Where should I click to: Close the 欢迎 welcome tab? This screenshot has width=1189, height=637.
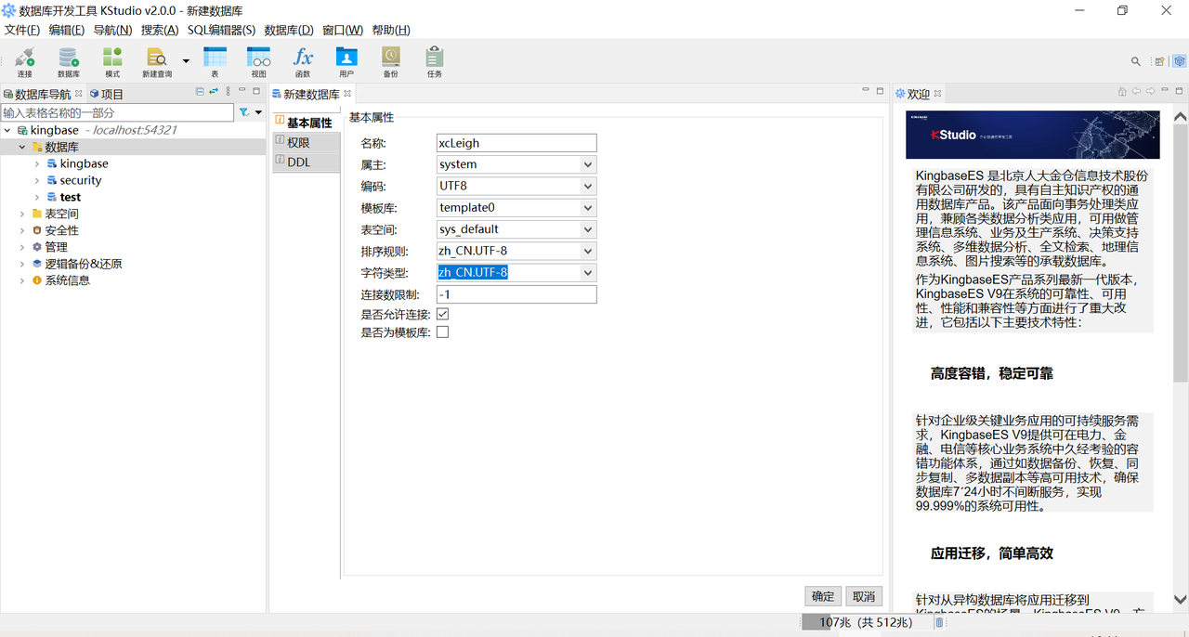[937, 94]
